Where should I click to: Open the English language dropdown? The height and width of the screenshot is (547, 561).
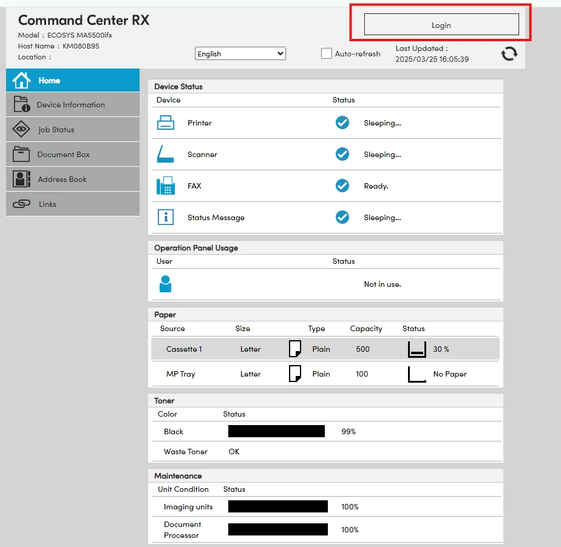(x=240, y=53)
